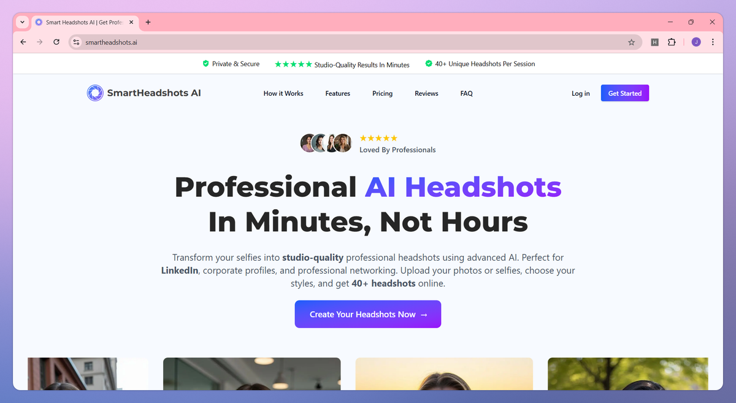Select the Smart Headshots AI browser tab
Screen dimensions: 736x403
click(84, 22)
